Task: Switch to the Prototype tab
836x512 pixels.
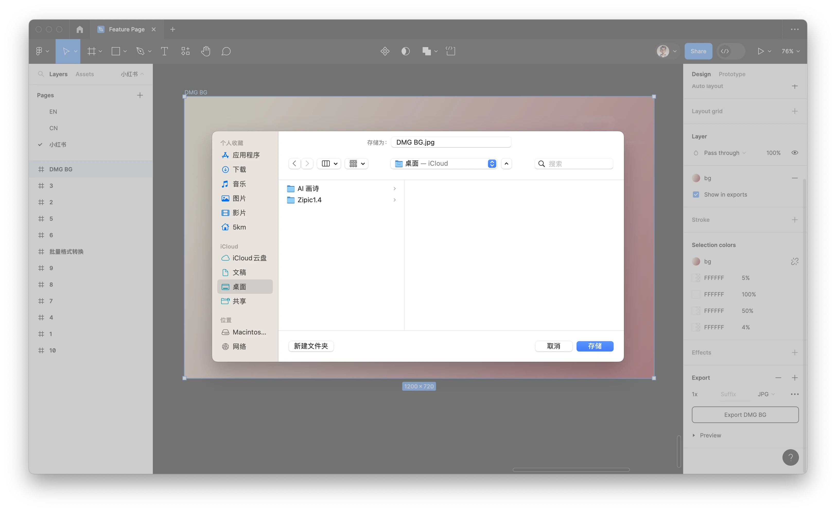Action: tap(732, 74)
